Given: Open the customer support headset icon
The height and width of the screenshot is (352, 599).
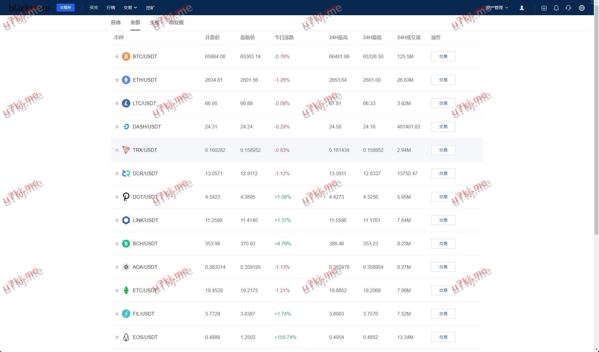Looking at the screenshot, I should (x=568, y=8).
